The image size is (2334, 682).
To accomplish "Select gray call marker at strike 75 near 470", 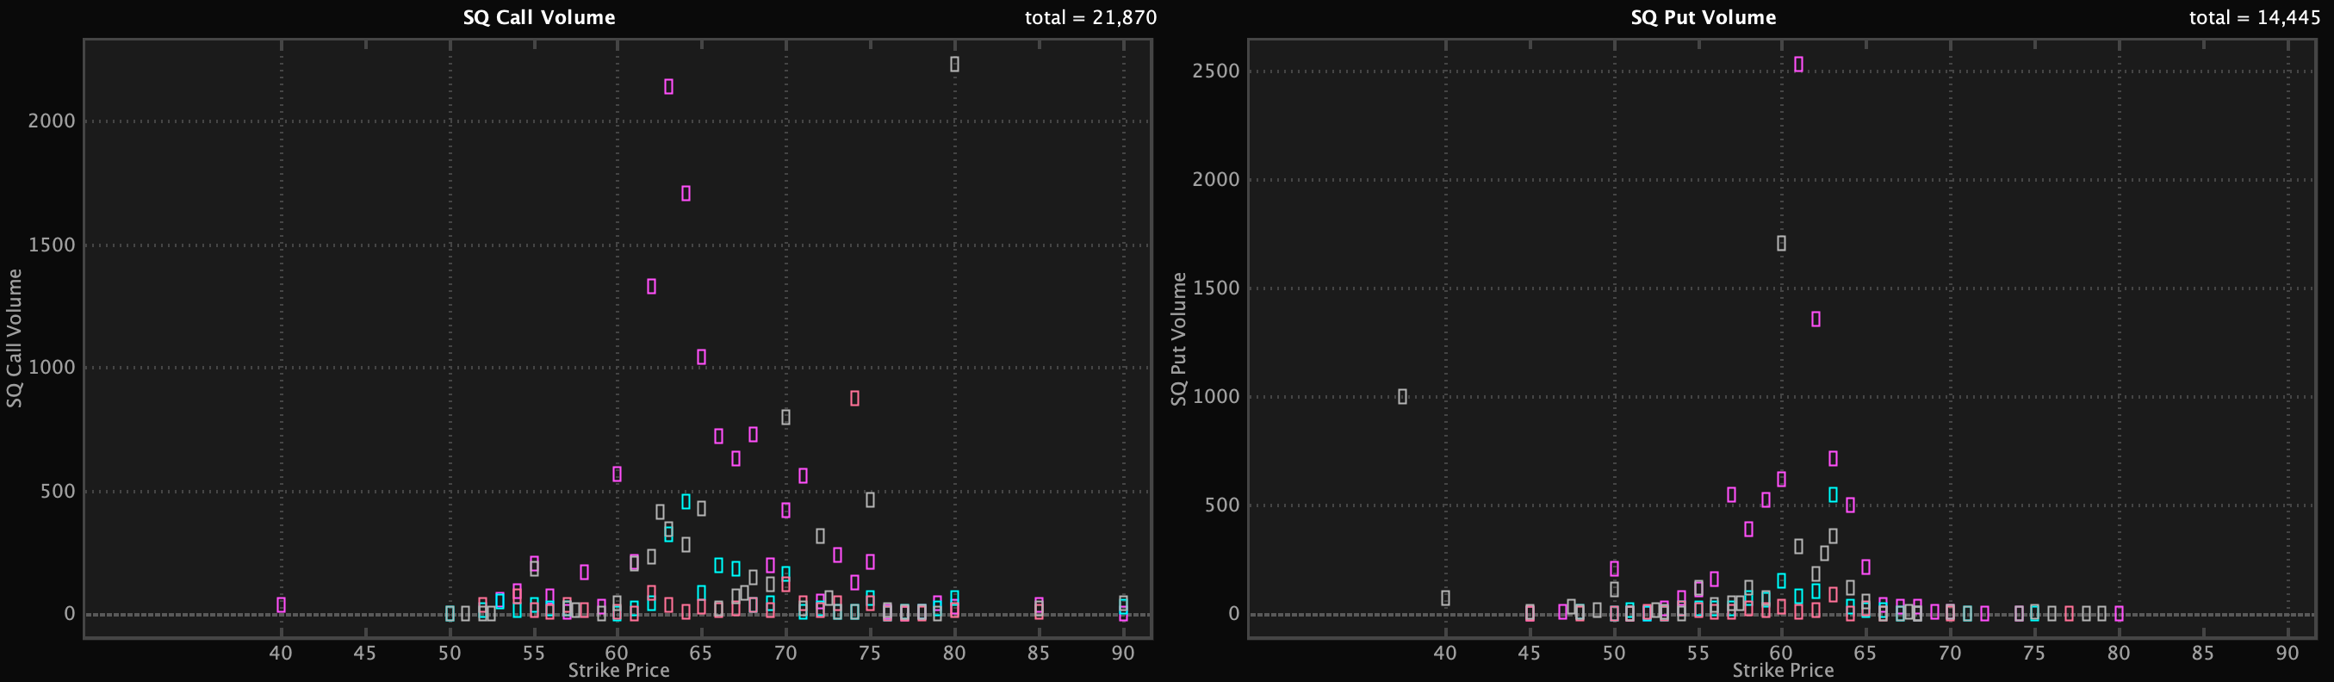I will point(870,500).
